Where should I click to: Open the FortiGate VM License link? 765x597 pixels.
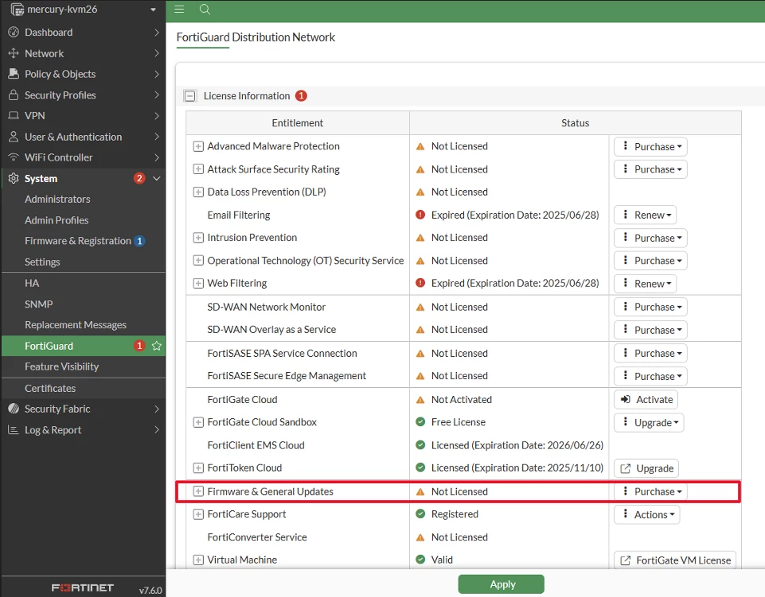[x=675, y=560]
